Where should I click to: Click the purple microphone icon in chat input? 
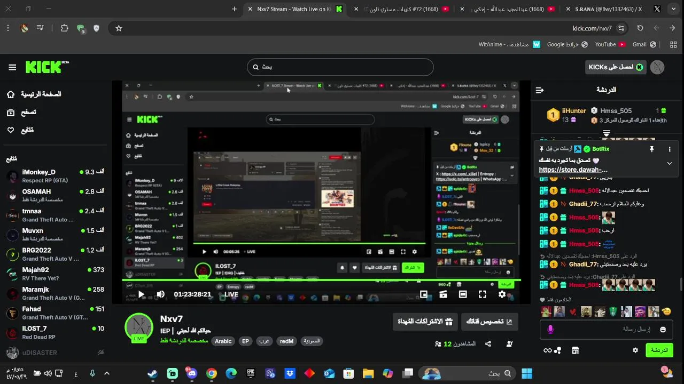tap(550, 330)
